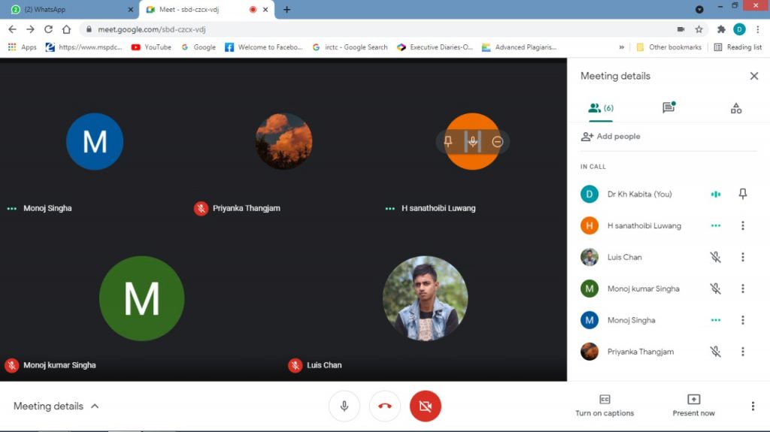Image resolution: width=770 pixels, height=432 pixels.
Task: Click the Present now button
Action: 693,405
